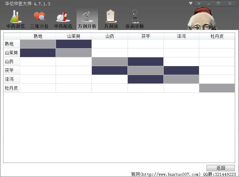Click dark cell at row 茯苓, column 泽泻
Viewport: 239px width, 177px height.
point(181,70)
